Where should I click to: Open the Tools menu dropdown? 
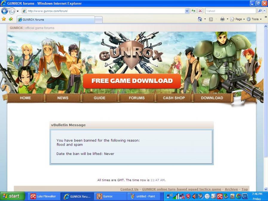point(254,19)
